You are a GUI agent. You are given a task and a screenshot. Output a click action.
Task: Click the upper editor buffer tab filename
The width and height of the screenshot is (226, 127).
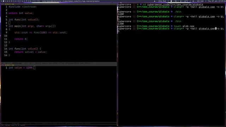(x=10, y=4)
